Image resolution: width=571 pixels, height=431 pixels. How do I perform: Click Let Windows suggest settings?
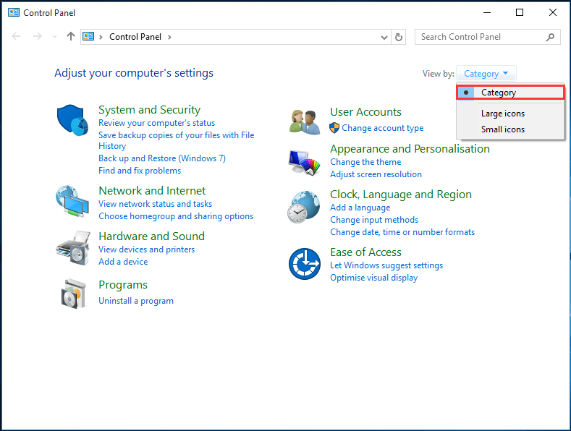point(386,265)
